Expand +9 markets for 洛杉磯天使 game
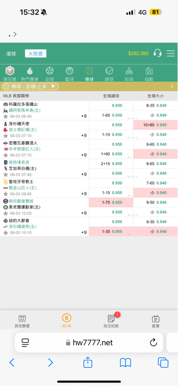 (84, 135)
